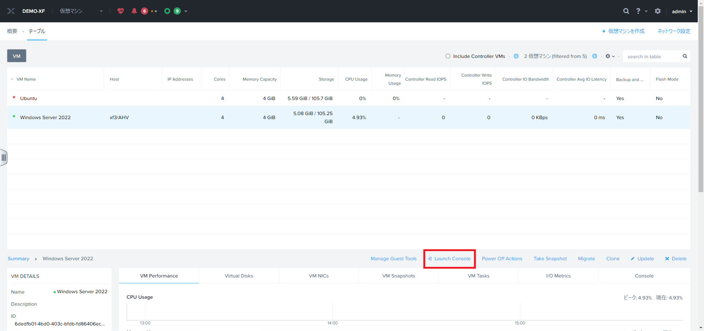This screenshot has width=704, height=331.
Task: Open the top bar search magnifier
Action: pos(626,11)
